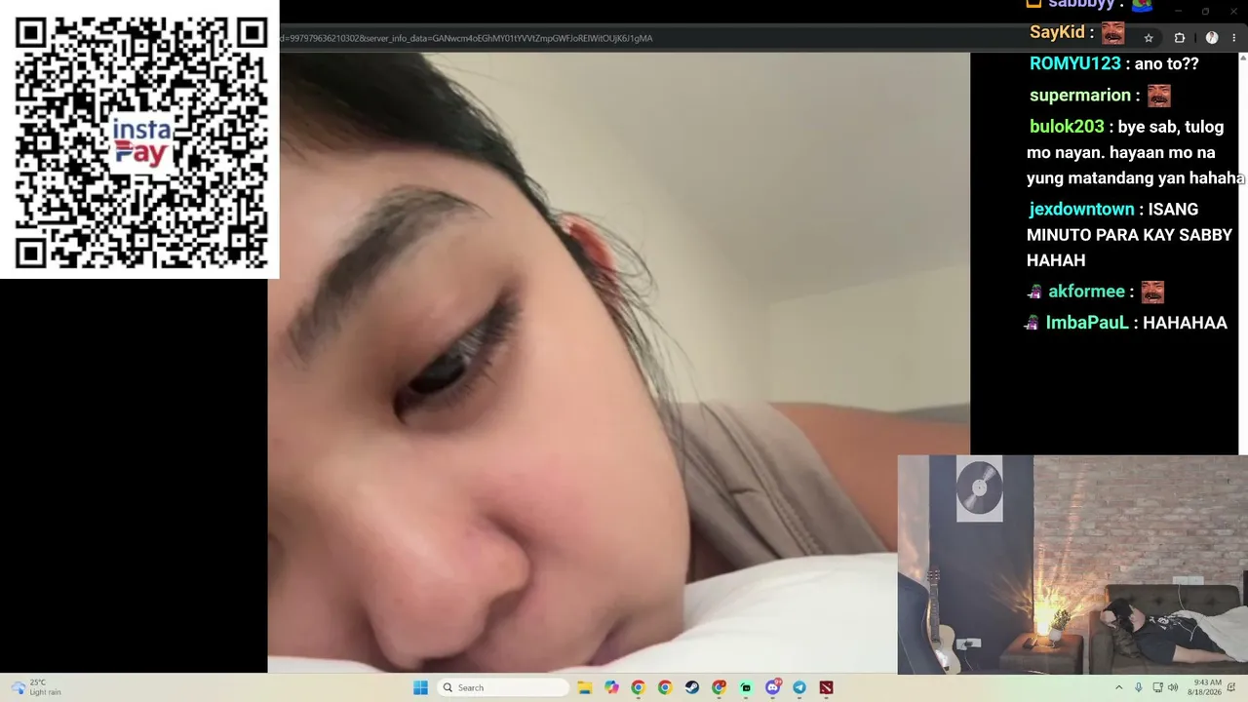Image resolution: width=1248 pixels, height=702 pixels.
Task: Open Chrome's three-dot menu
Action: [x=1234, y=38]
